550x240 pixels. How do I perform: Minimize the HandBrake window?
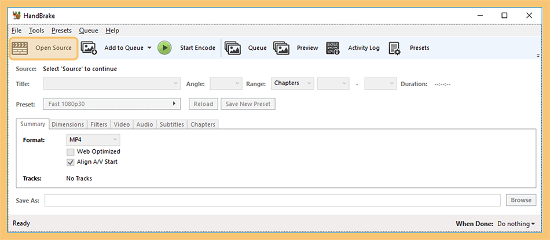click(479, 16)
